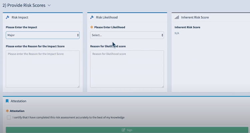
Task: Collapse the Provide Risk Scores section chevron
Action: 49,5
